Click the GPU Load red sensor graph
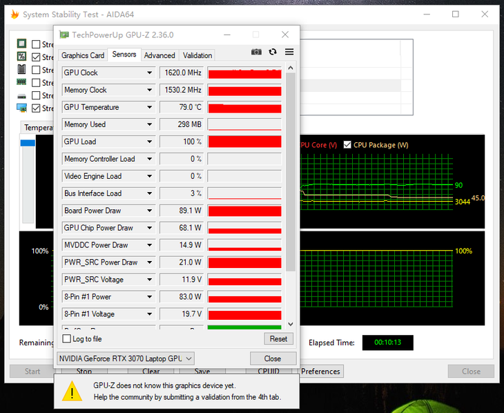Image resolution: width=504 pixels, height=413 pixels. 244,142
